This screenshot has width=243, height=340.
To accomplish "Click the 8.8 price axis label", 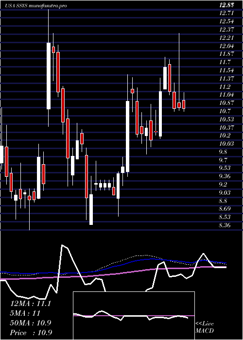I will pos(223,201).
